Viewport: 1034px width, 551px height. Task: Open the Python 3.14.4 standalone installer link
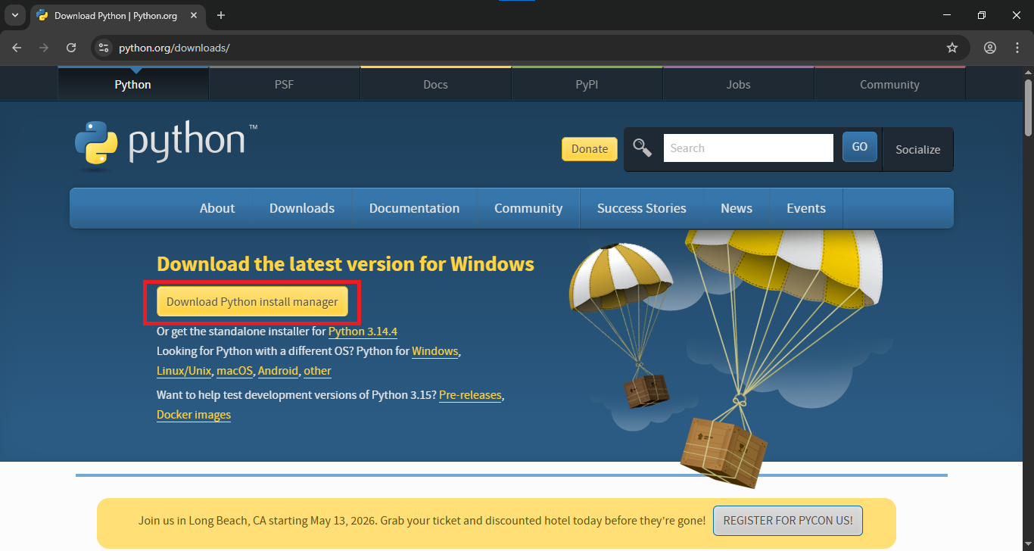coord(363,332)
